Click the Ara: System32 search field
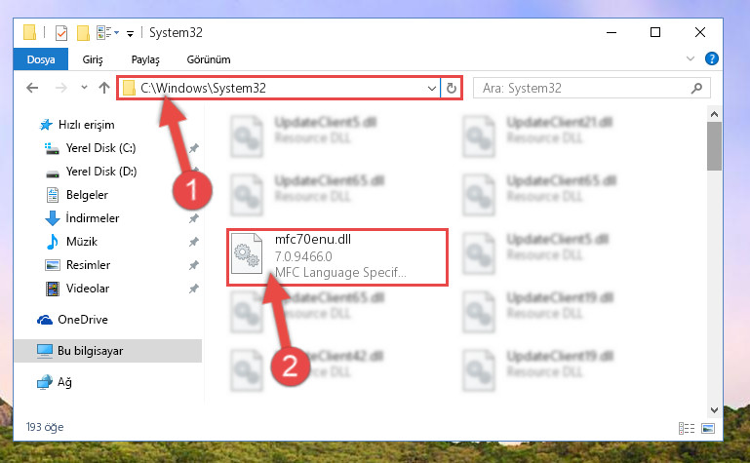 pos(585,89)
